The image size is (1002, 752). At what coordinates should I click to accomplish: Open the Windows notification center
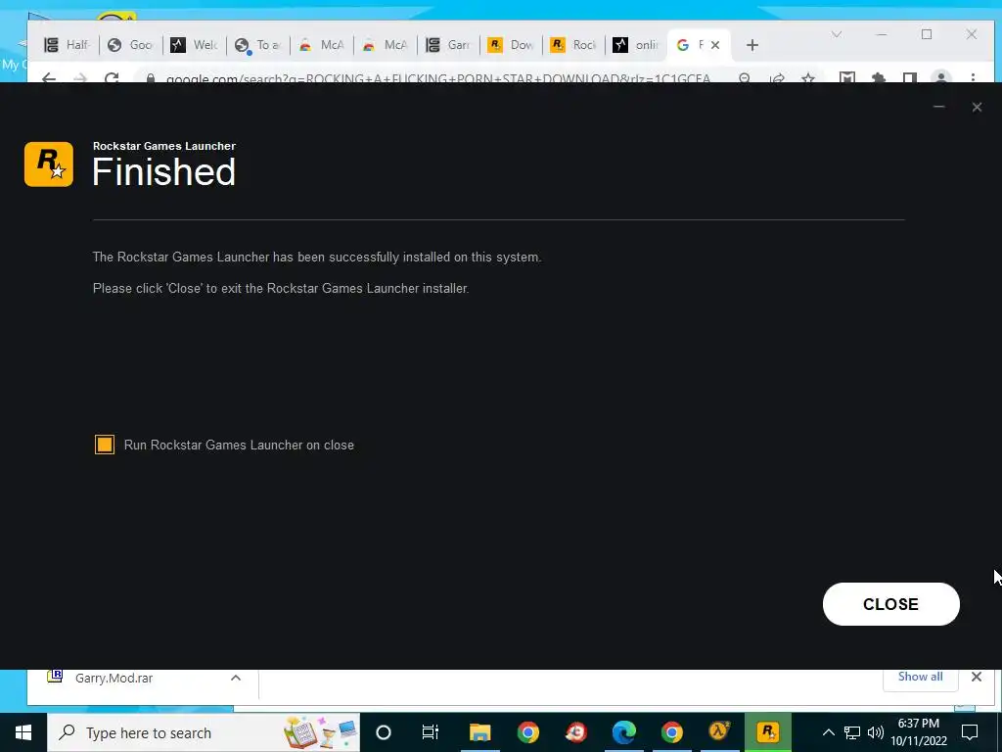tap(970, 732)
